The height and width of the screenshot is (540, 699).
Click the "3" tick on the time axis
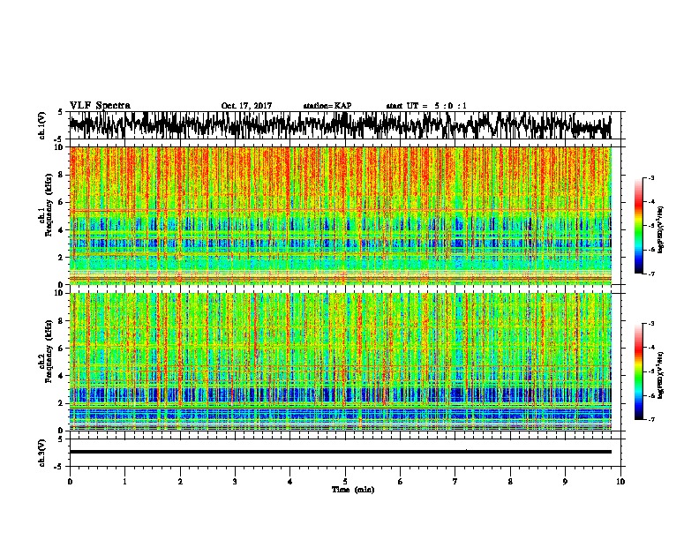[x=235, y=482]
